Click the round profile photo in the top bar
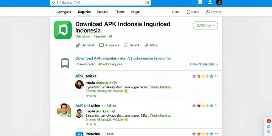The height and width of the screenshot is (136, 272). coord(219,2)
